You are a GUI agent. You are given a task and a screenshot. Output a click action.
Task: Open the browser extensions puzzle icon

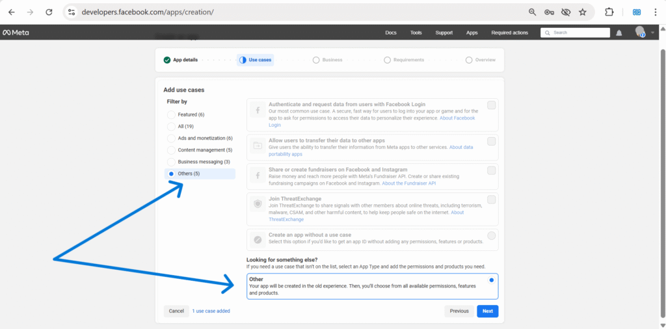(x=609, y=12)
